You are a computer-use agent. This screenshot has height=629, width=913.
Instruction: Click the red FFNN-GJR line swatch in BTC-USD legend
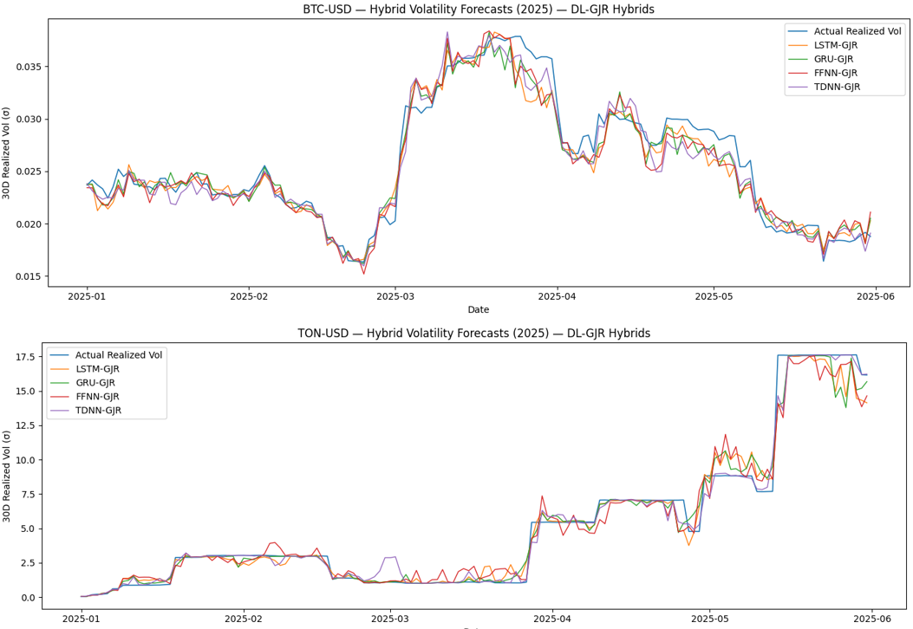[799, 74]
